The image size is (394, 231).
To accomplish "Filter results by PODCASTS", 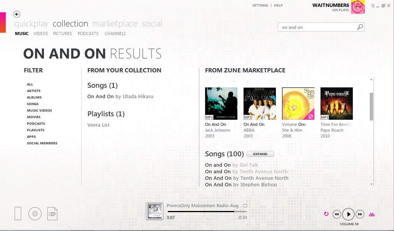I will (x=36, y=124).
